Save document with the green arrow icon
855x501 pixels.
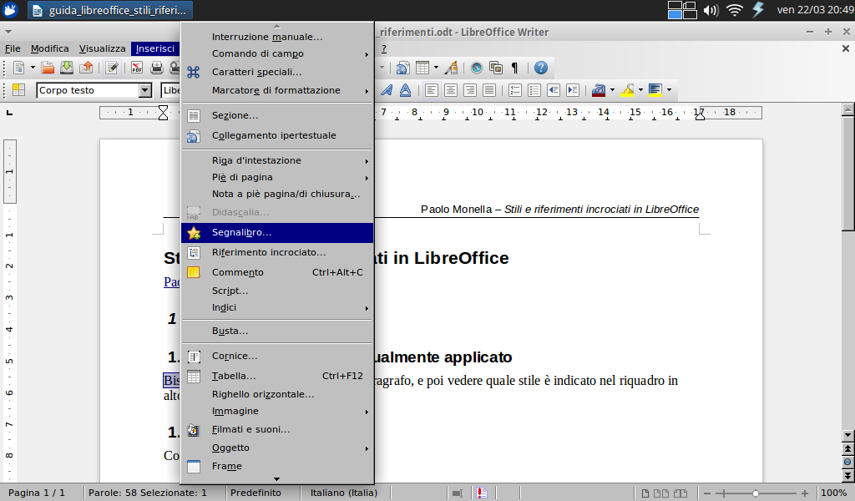[x=67, y=68]
